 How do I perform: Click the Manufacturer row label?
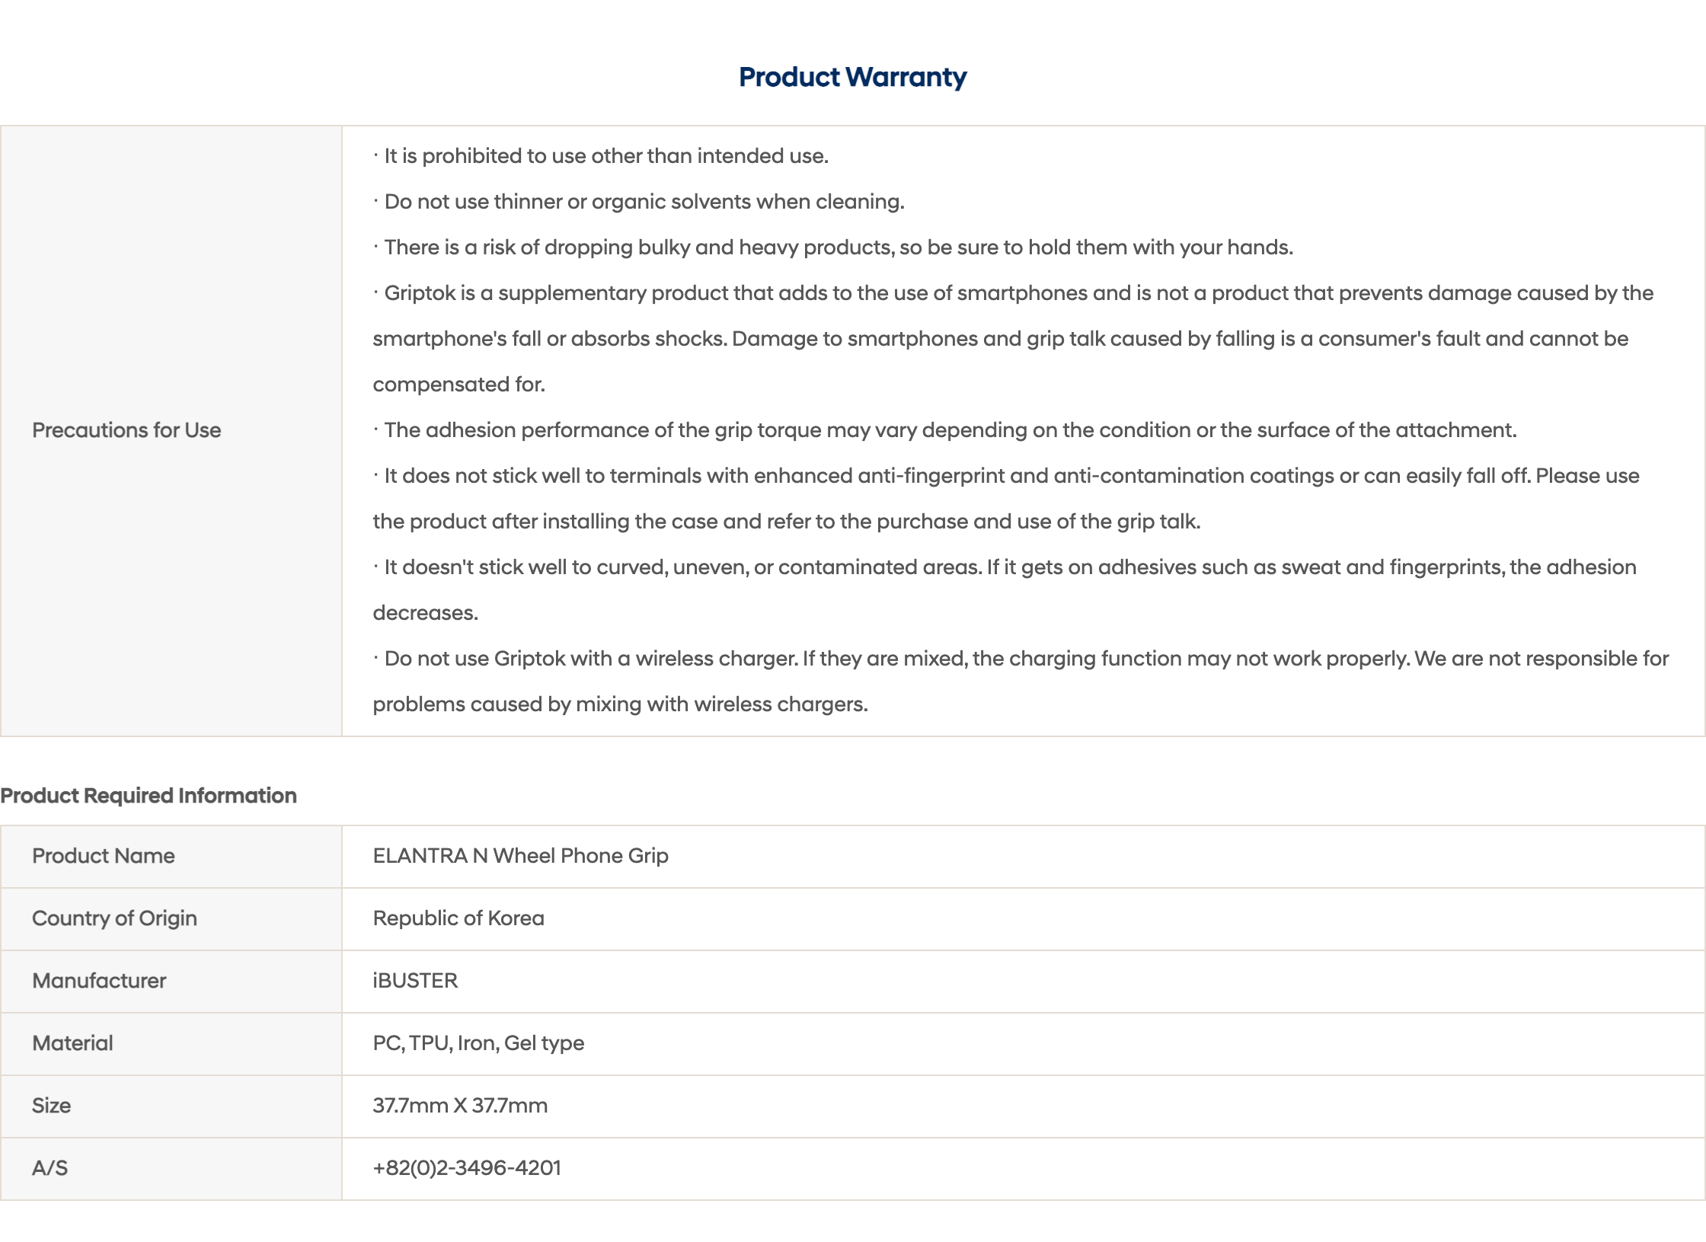99,981
